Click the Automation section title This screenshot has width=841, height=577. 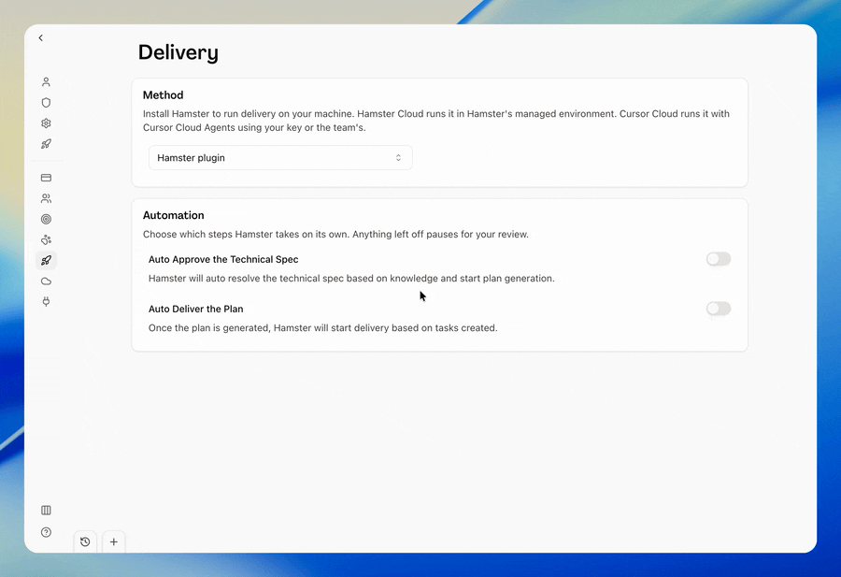173,215
